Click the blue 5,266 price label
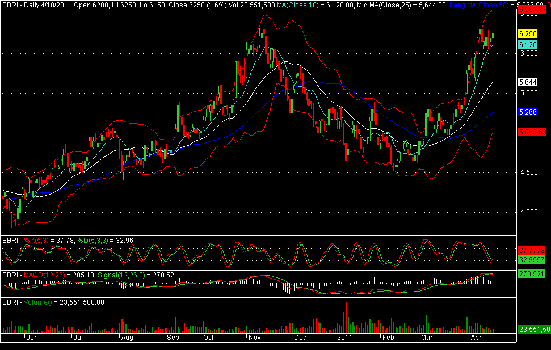The image size is (551, 350). (x=528, y=112)
